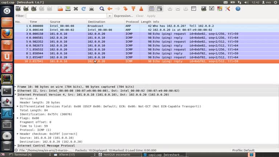The image size is (279, 157).
Task: Edit coloring rules
Action: (219, 9)
